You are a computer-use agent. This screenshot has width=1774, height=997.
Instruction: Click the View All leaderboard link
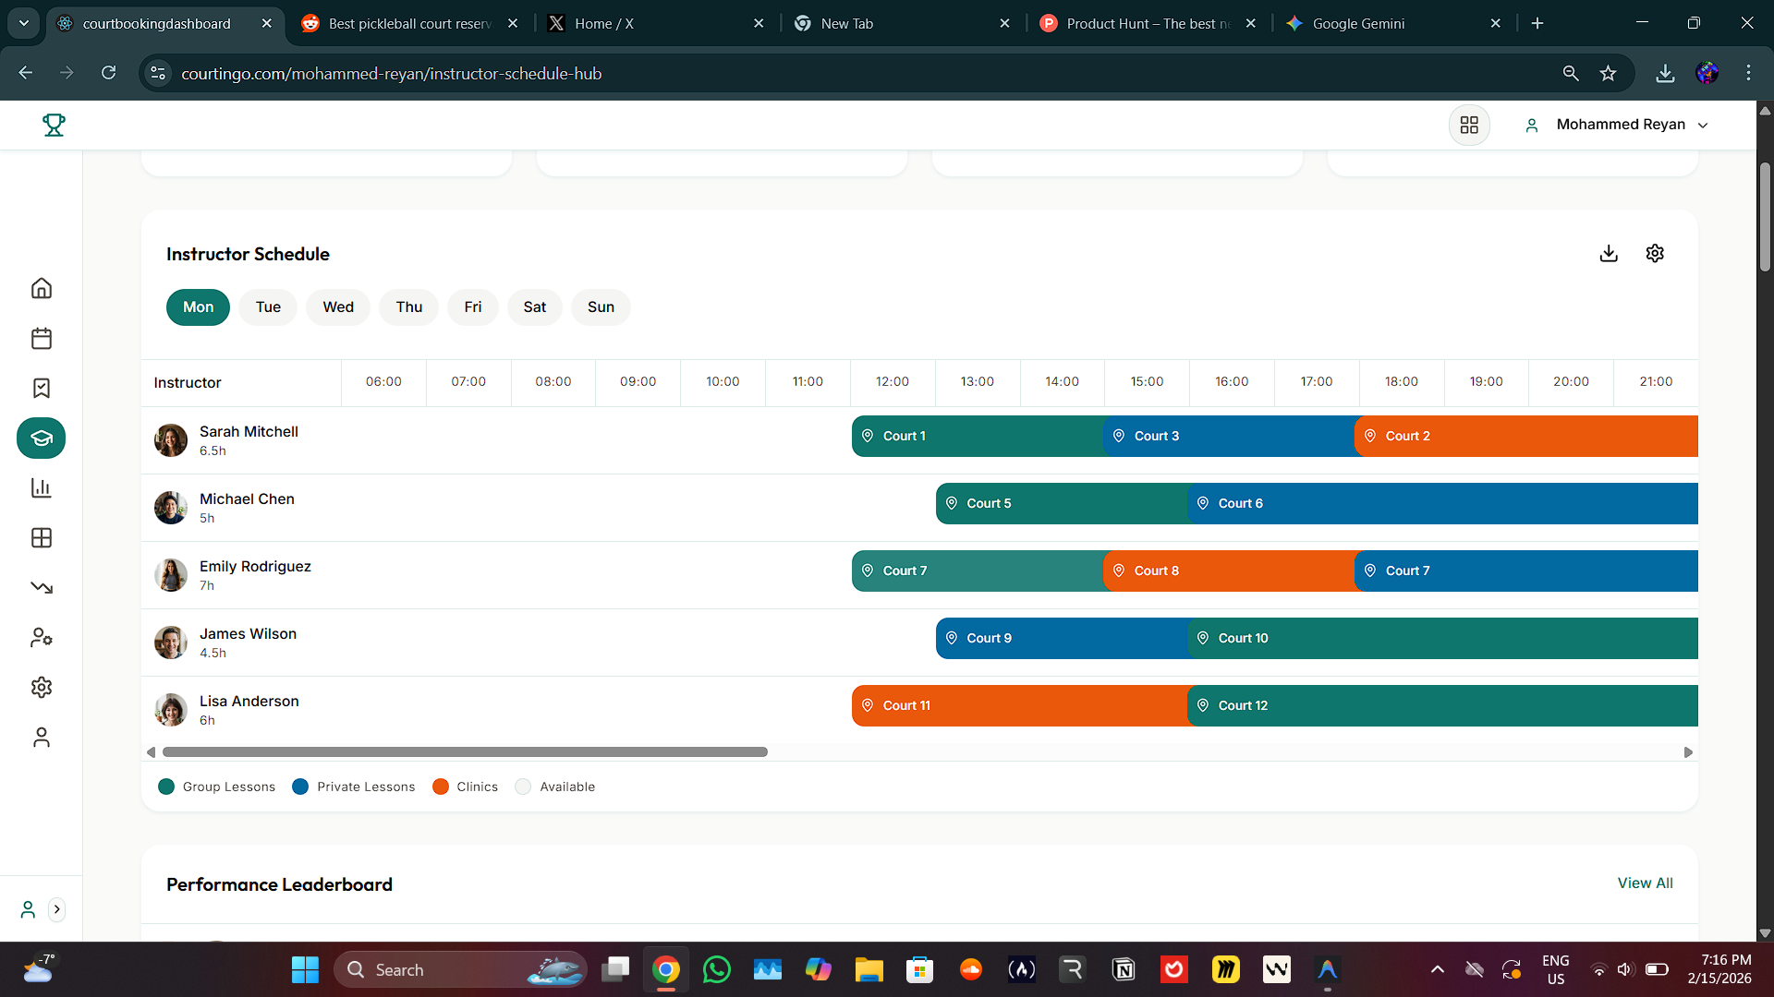pos(1645,883)
